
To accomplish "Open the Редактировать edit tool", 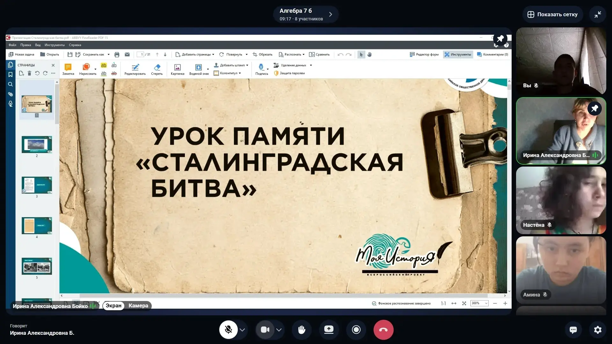I will pyautogui.click(x=135, y=69).
